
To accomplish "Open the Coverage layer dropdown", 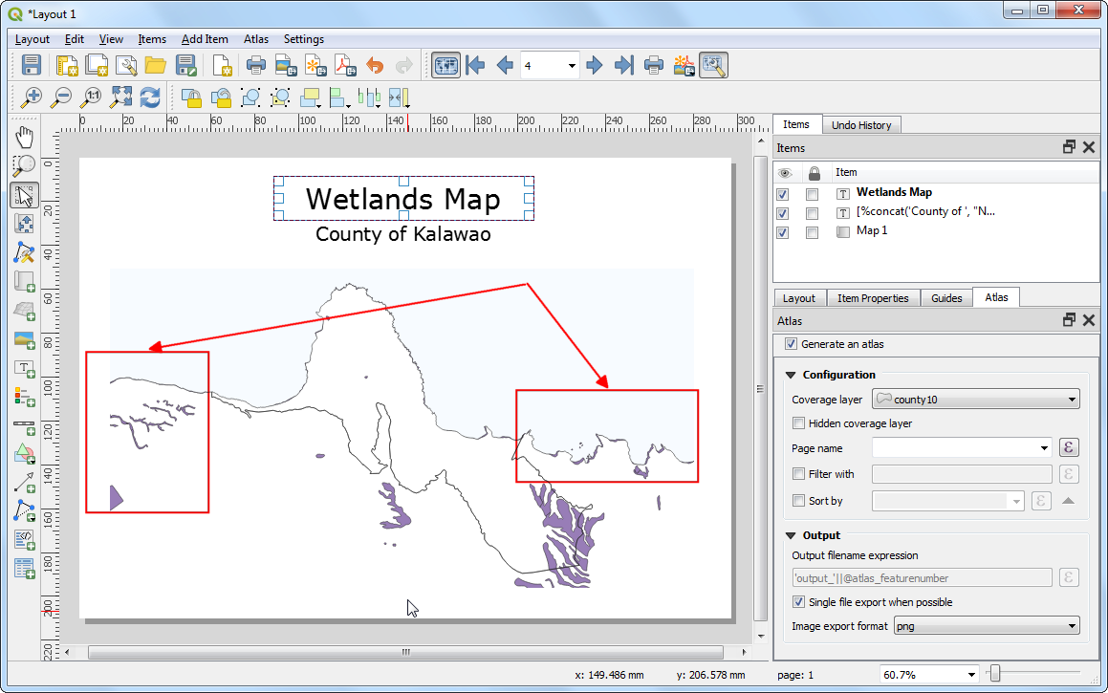I will [976, 400].
